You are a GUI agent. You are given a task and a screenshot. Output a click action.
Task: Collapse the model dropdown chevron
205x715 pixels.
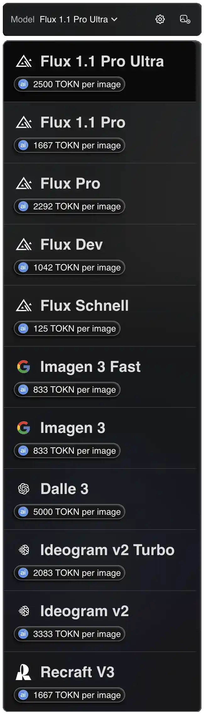point(114,19)
